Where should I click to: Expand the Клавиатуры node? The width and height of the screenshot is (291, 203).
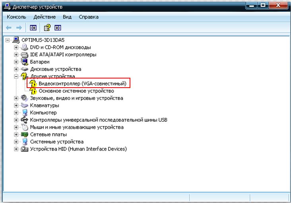point(16,105)
